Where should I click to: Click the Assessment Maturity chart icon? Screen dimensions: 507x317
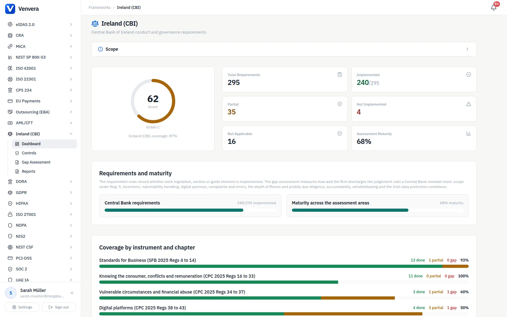click(x=469, y=133)
